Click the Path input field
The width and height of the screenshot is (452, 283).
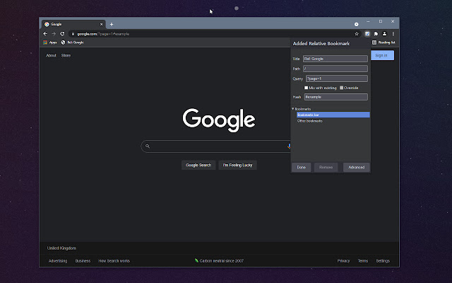click(x=335, y=69)
